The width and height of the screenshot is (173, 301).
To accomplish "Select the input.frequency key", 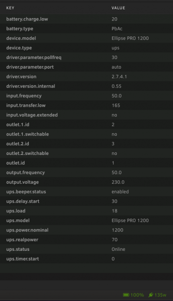I will (x=24, y=96).
